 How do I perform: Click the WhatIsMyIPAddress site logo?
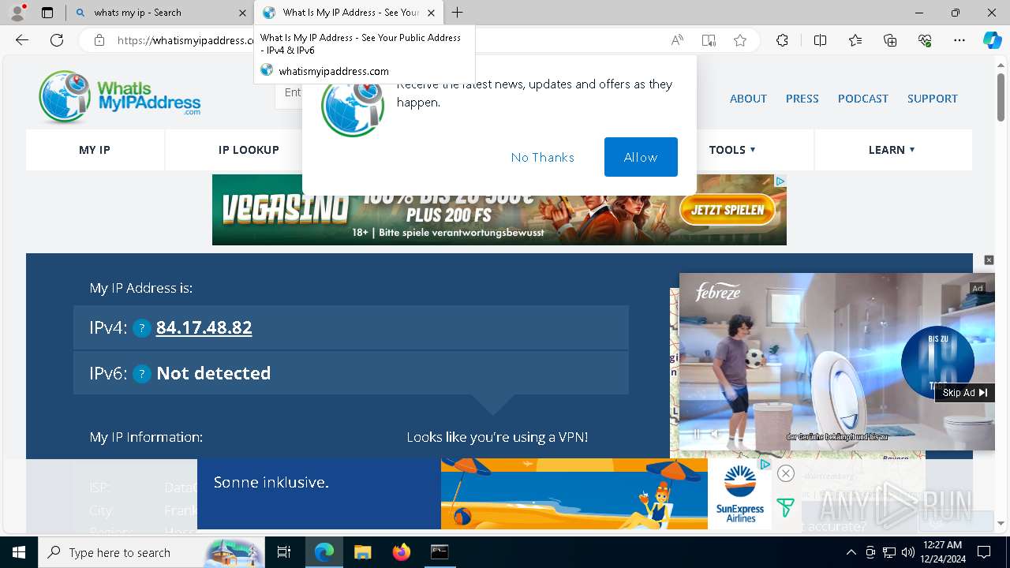(120, 98)
